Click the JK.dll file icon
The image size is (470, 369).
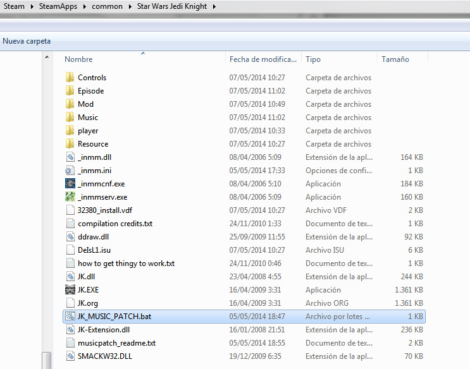click(x=70, y=277)
